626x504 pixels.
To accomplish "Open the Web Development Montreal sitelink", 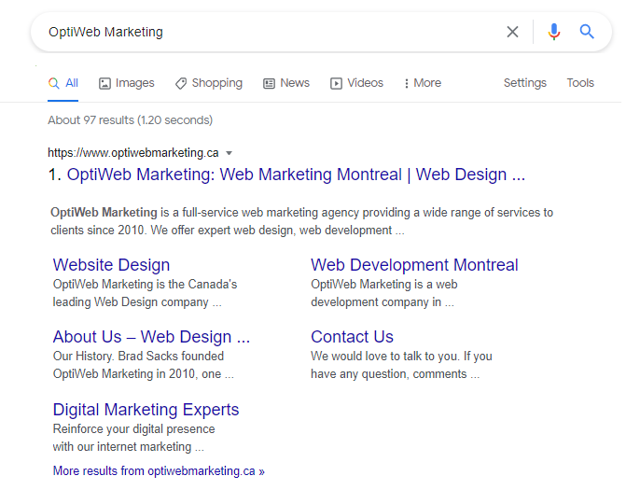I will tap(414, 265).
